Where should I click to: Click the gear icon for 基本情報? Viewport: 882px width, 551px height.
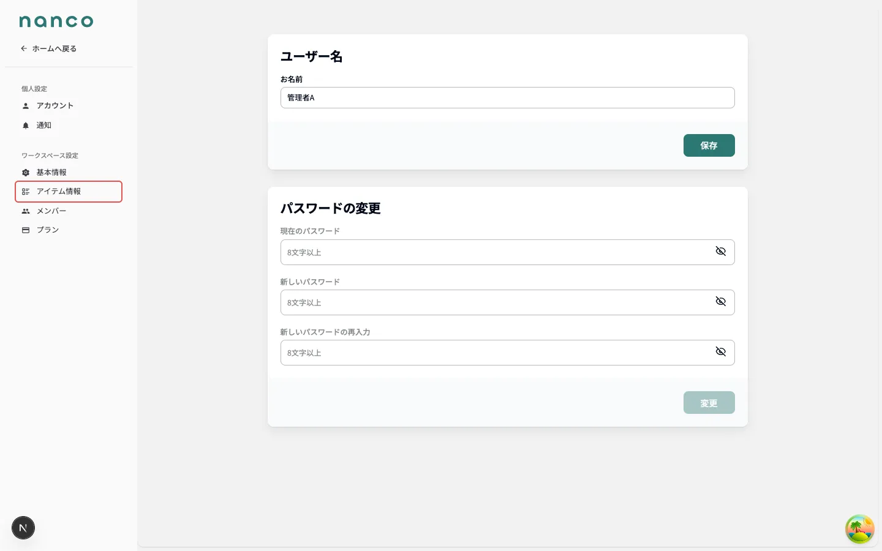tap(26, 173)
